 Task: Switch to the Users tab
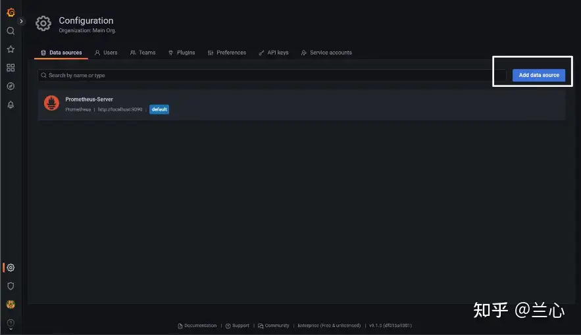(x=106, y=53)
